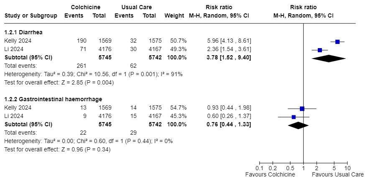Click the diarrhea subtotal black diamond

coord(329,58)
